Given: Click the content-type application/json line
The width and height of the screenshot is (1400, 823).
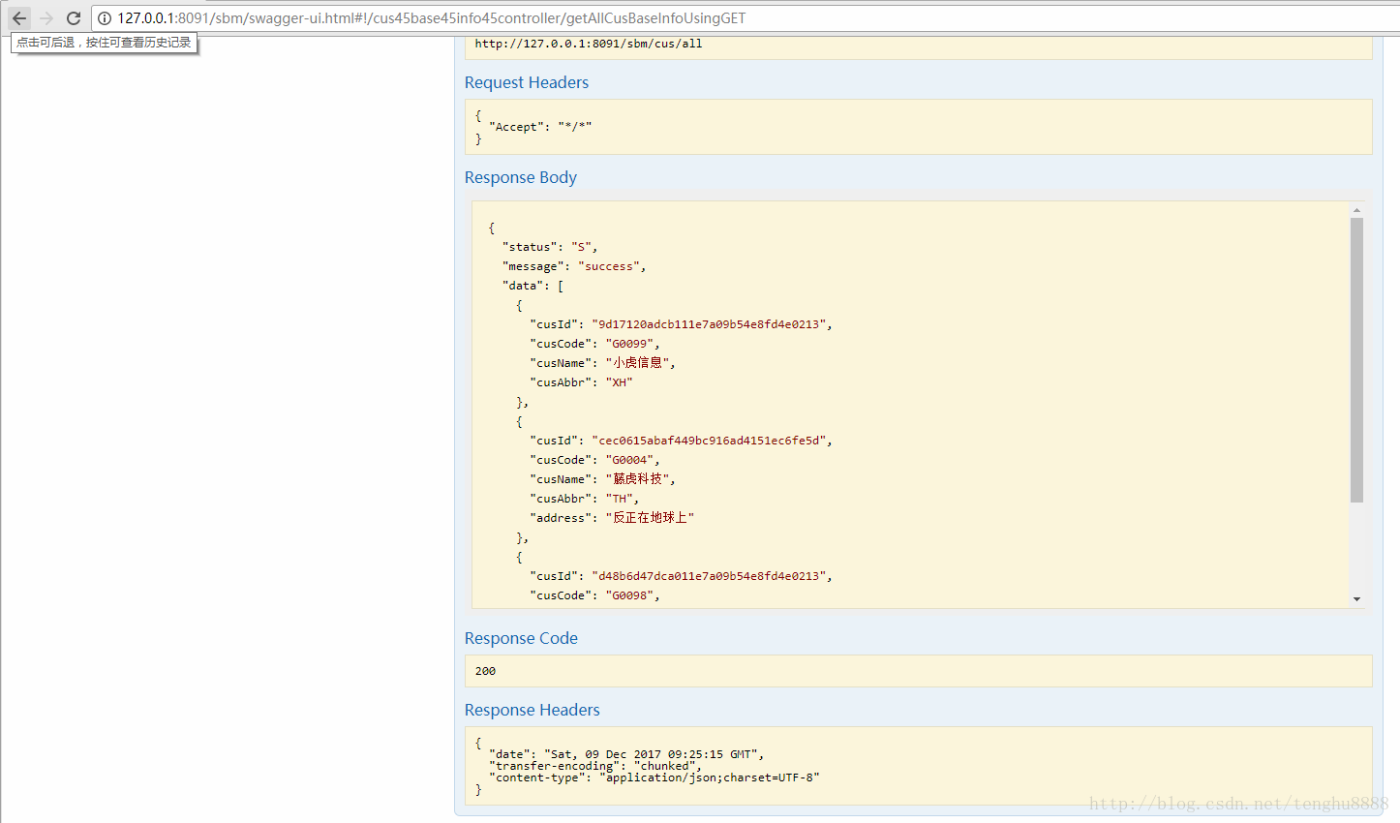Looking at the screenshot, I should point(654,777).
